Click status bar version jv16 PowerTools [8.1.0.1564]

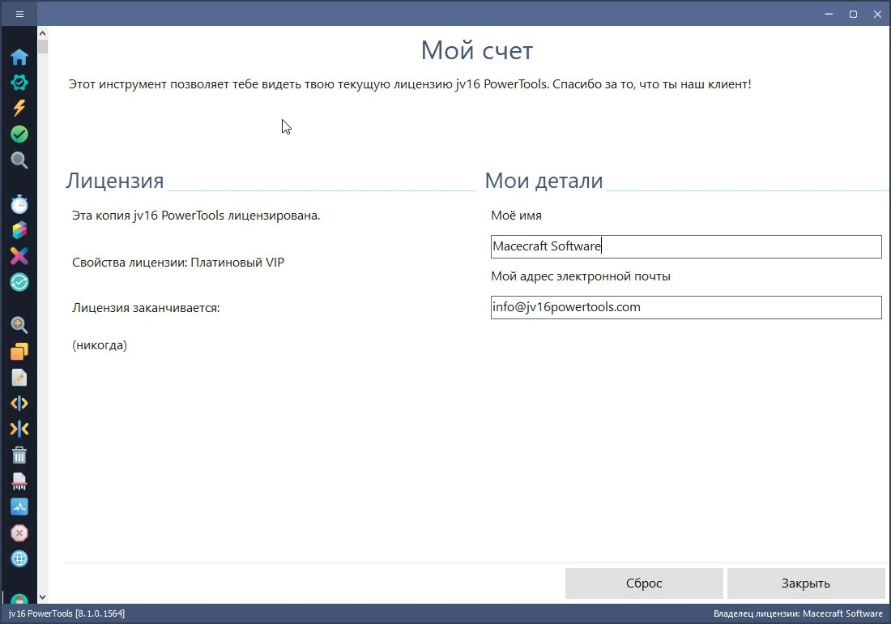click(x=66, y=613)
